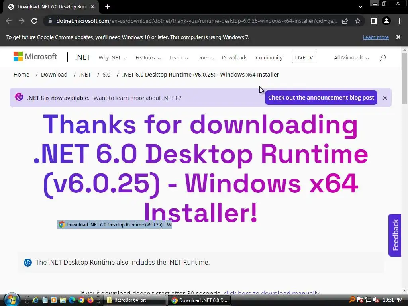Open the site search magnifier icon
The image size is (408, 306).
tap(382, 58)
